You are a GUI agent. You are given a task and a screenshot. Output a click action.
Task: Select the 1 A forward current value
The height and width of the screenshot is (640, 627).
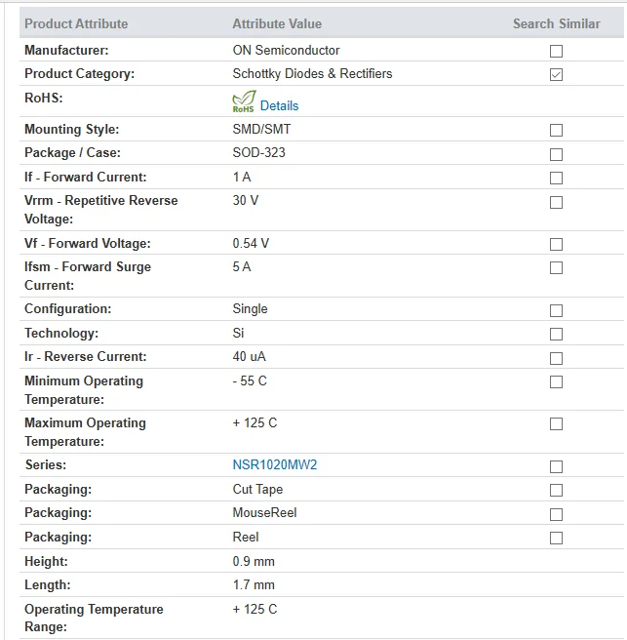(242, 178)
